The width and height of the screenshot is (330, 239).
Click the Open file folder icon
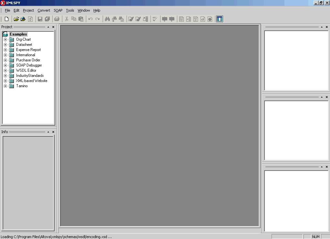point(16,19)
